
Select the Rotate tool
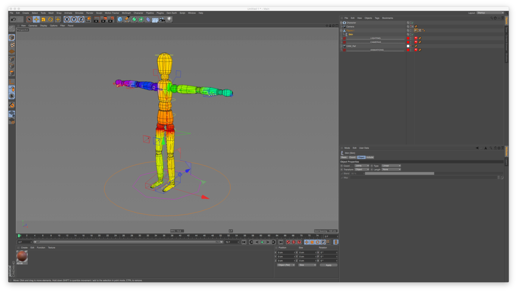pos(51,19)
